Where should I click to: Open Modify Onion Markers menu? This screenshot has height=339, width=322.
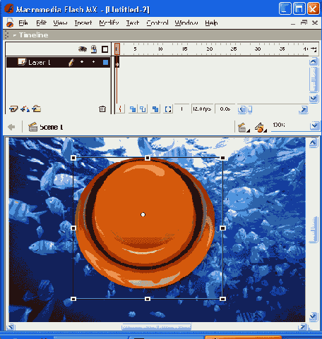click(x=168, y=109)
